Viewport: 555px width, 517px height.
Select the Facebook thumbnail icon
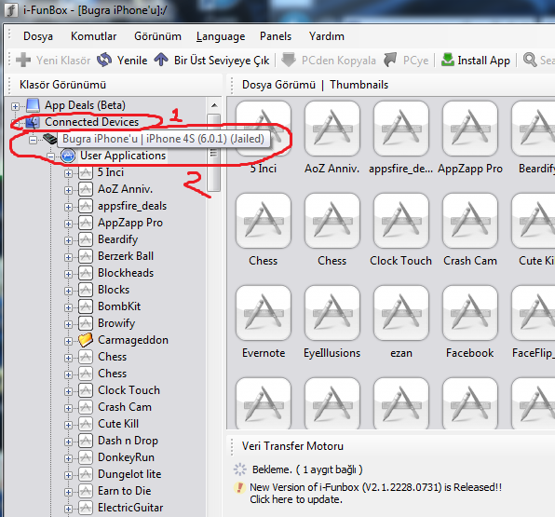(470, 313)
